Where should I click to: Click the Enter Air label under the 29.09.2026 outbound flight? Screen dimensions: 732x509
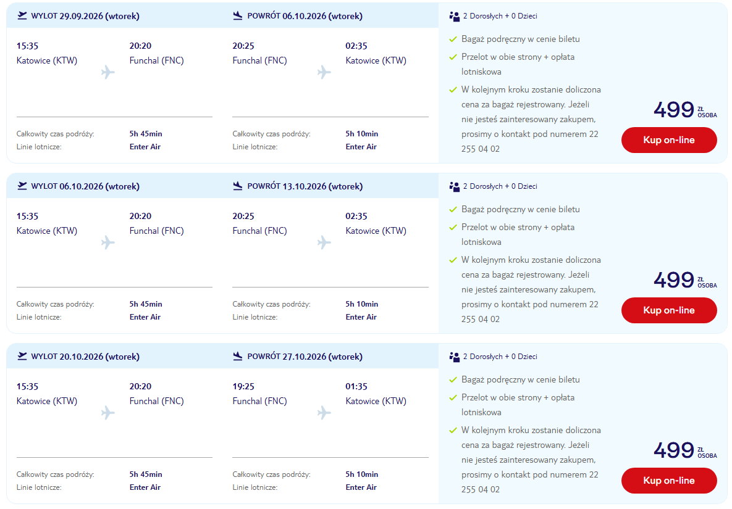point(145,146)
